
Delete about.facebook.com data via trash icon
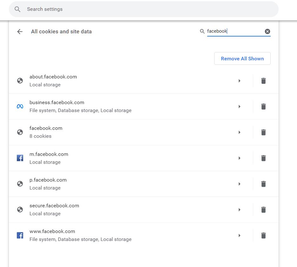[x=263, y=81]
